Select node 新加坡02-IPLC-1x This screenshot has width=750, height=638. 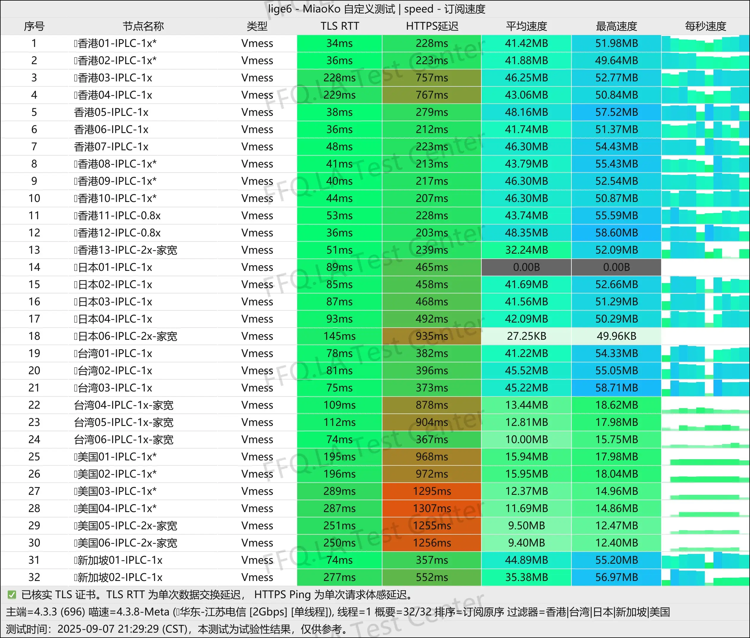118,577
